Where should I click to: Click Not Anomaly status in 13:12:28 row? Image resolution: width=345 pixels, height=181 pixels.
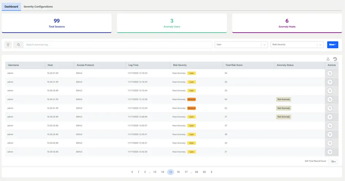(x=284, y=99)
